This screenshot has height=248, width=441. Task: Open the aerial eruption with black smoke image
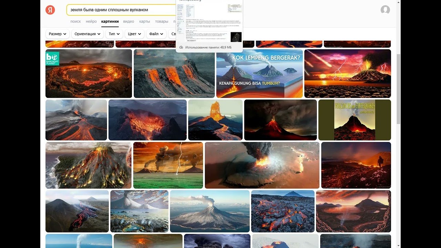coord(262,165)
